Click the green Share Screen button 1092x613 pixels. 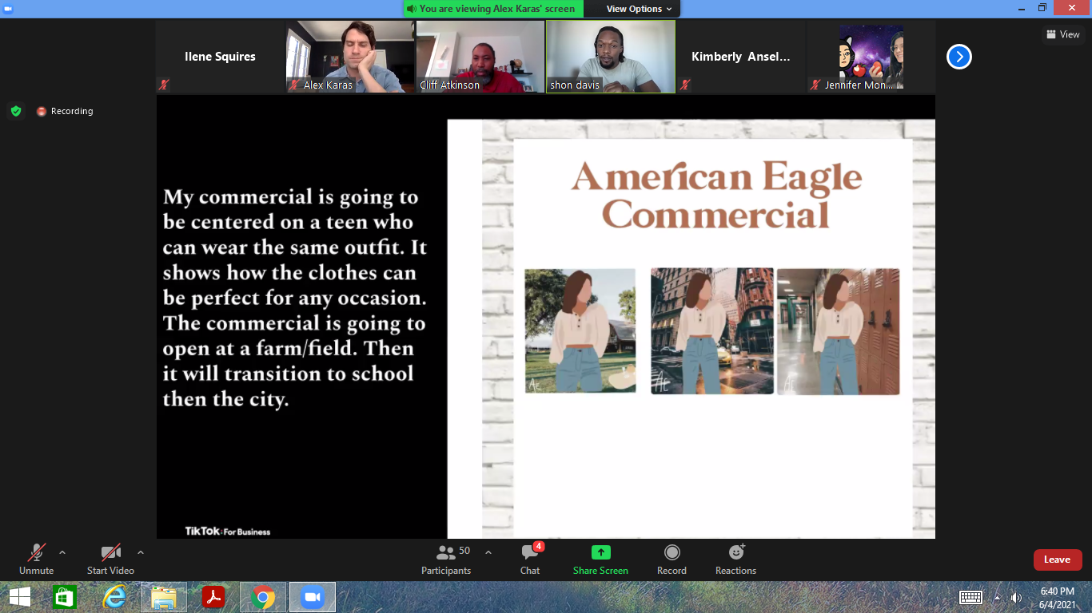pyautogui.click(x=600, y=559)
